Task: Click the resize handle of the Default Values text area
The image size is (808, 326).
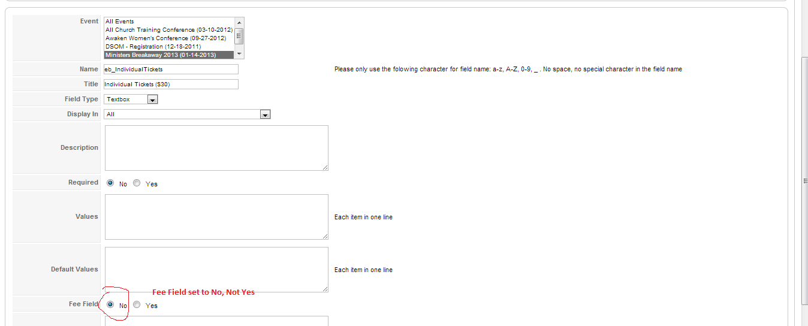Action: point(325,289)
